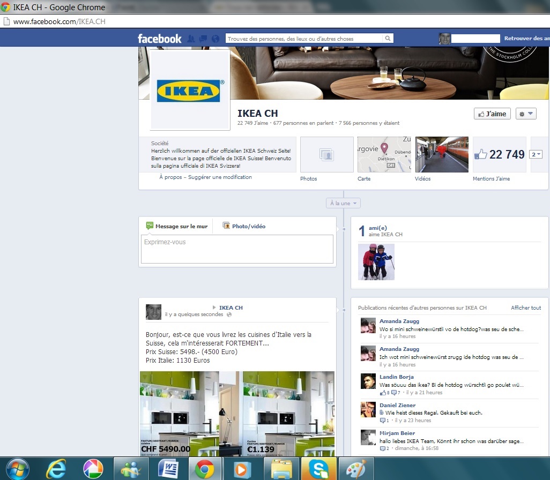Image resolution: width=550 pixels, height=480 pixels.
Task: Click comment icon on Mirjam Beier post
Action: (383, 448)
